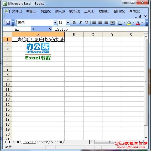Select row 10 header
The image size is (151, 151).
(x=8, y=84)
